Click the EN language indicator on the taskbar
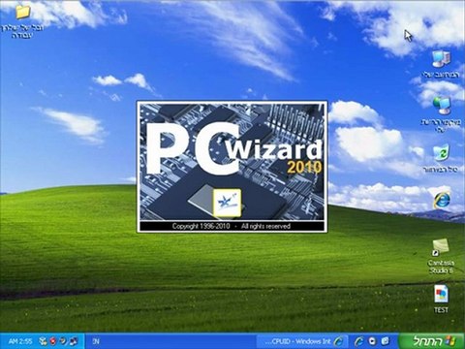The image size is (465, 349). 96,341
